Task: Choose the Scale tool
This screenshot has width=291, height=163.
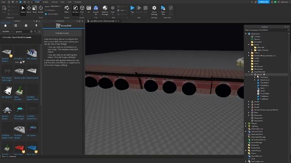Action: [x=35, y=10]
